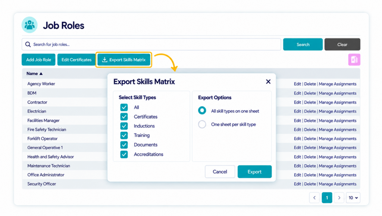The width and height of the screenshot is (382, 216).
Task: Click the General Operative 1 name
Action: (45, 148)
